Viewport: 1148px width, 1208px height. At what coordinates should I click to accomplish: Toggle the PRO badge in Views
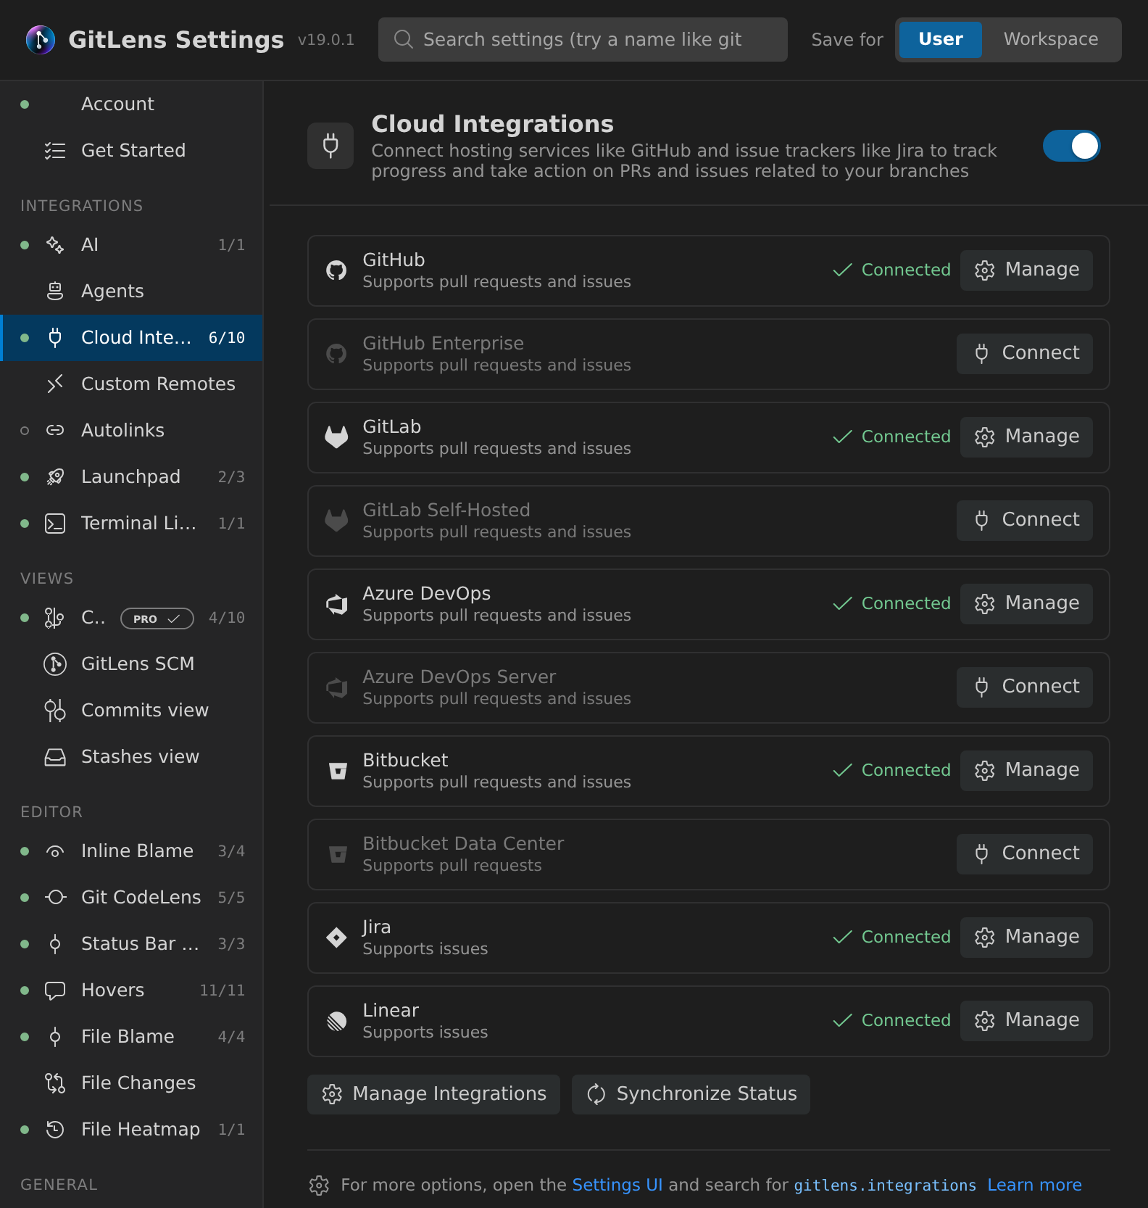[157, 619]
